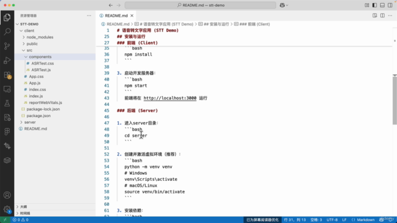Open the Explorer view in activity bar

[7, 17]
